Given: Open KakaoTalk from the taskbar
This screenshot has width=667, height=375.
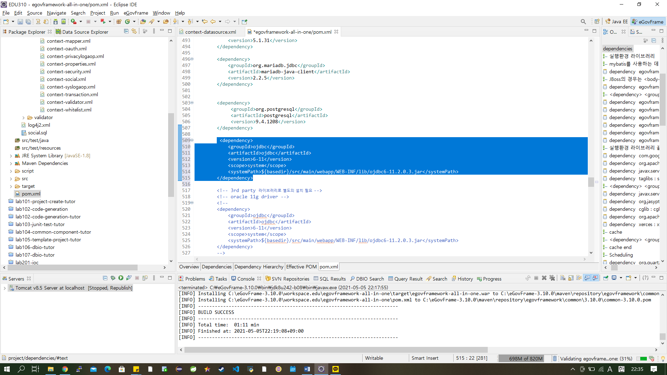Looking at the screenshot, I should coord(336,369).
